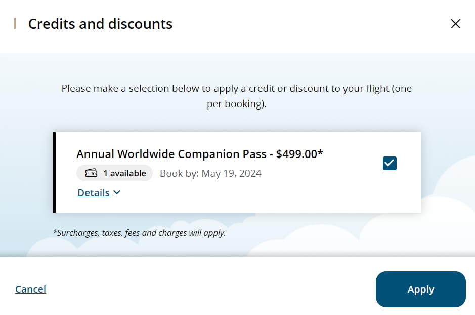Click the black left edge of pass card
This screenshot has height=315, width=475.
pos(54,172)
